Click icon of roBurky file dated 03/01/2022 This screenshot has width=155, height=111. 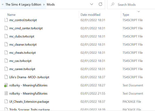tap(6, 93)
